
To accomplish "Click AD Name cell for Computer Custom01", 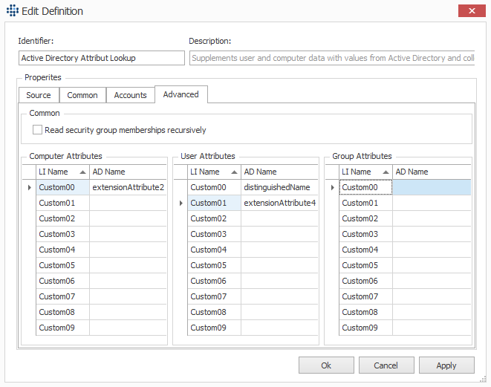I will pyautogui.click(x=128, y=204).
